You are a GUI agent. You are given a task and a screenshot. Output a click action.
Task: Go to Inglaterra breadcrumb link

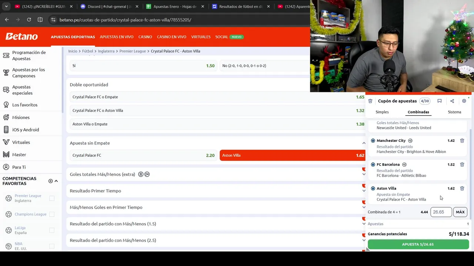106,51
